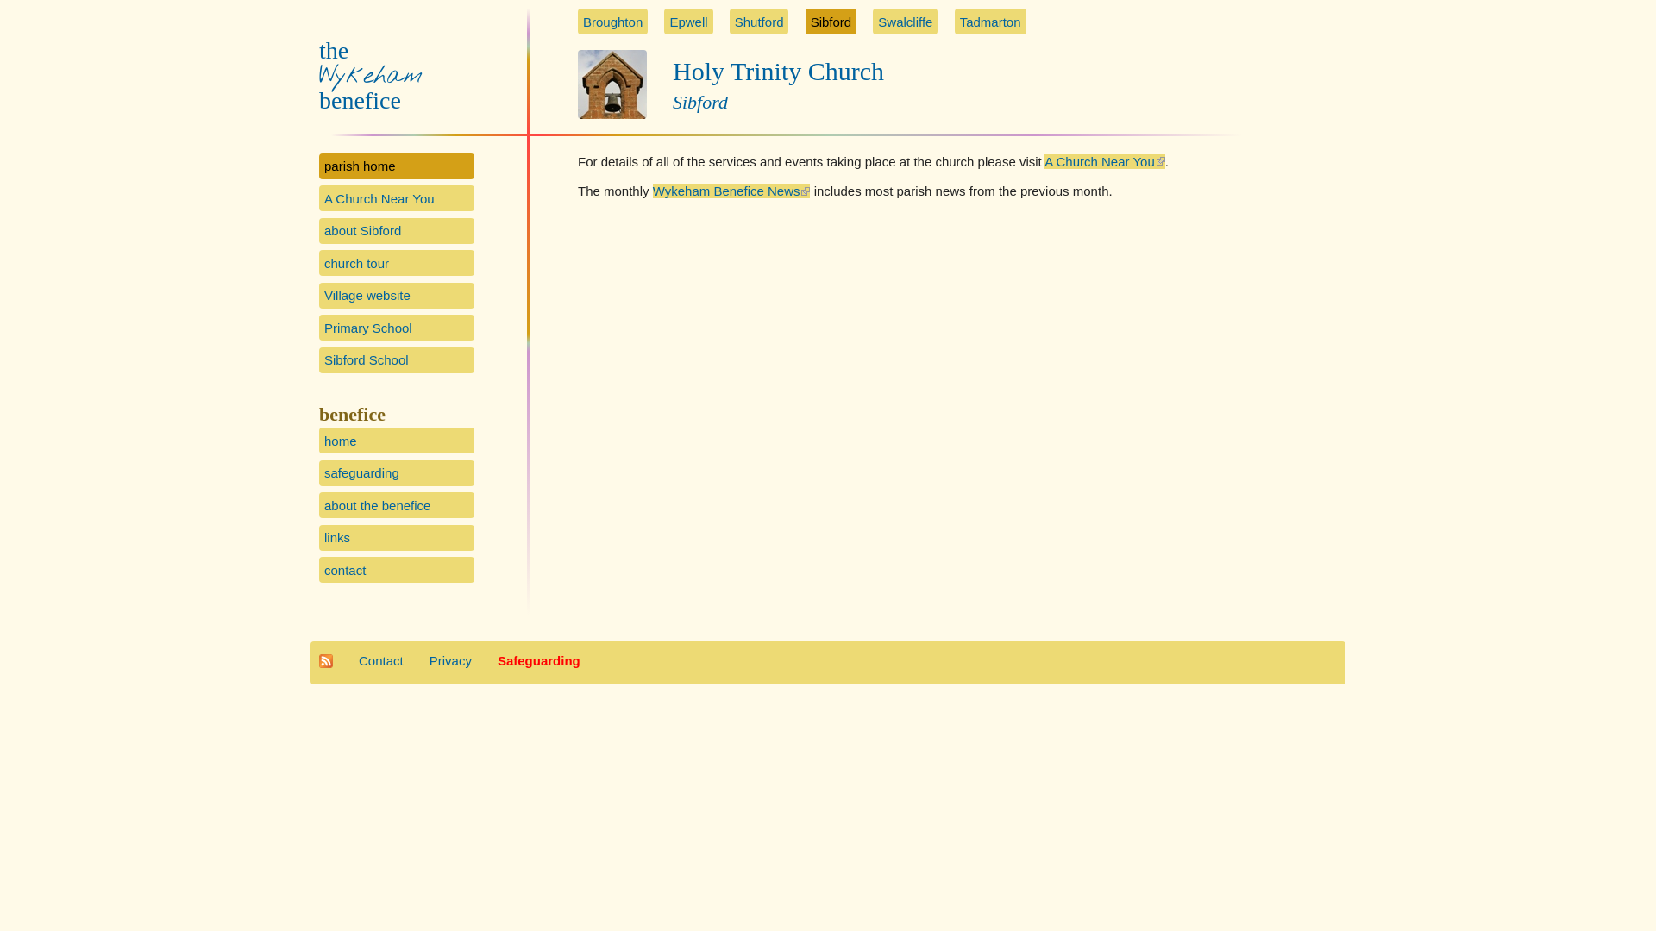Screen dimensions: 1656x931
Task: Open the Primary School link
Action: pyautogui.click(x=397, y=328)
